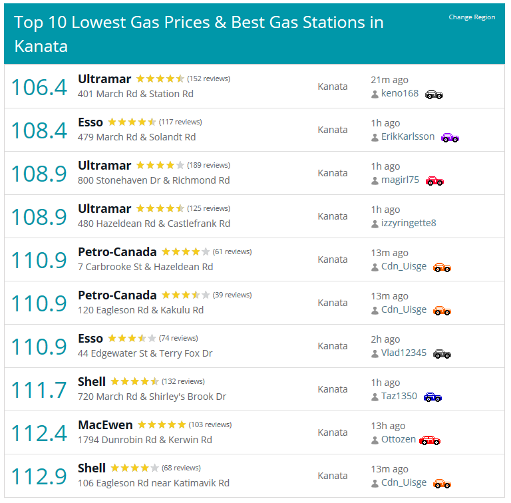Click the red car icon beside magirl75
Screen dimensions: 511x503
click(434, 181)
